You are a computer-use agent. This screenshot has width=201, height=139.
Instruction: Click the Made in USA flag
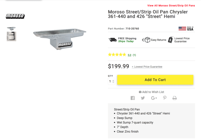tap(182, 29)
